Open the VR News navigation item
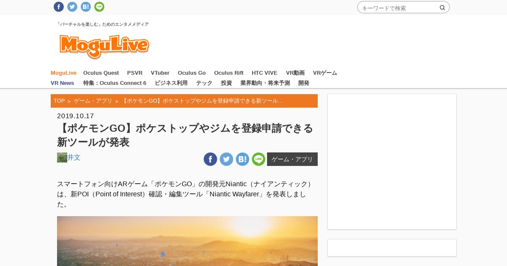 coord(62,83)
